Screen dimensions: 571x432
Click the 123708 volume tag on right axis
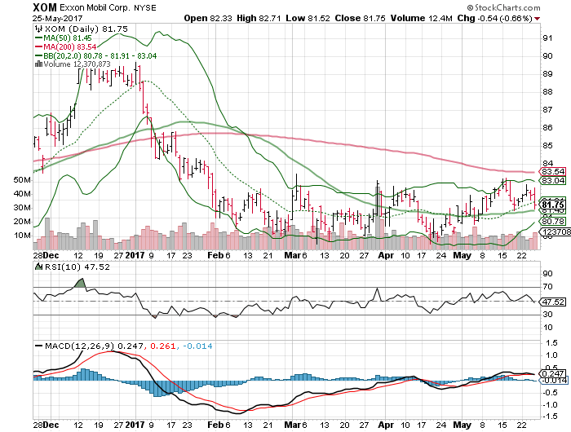[555, 231]
